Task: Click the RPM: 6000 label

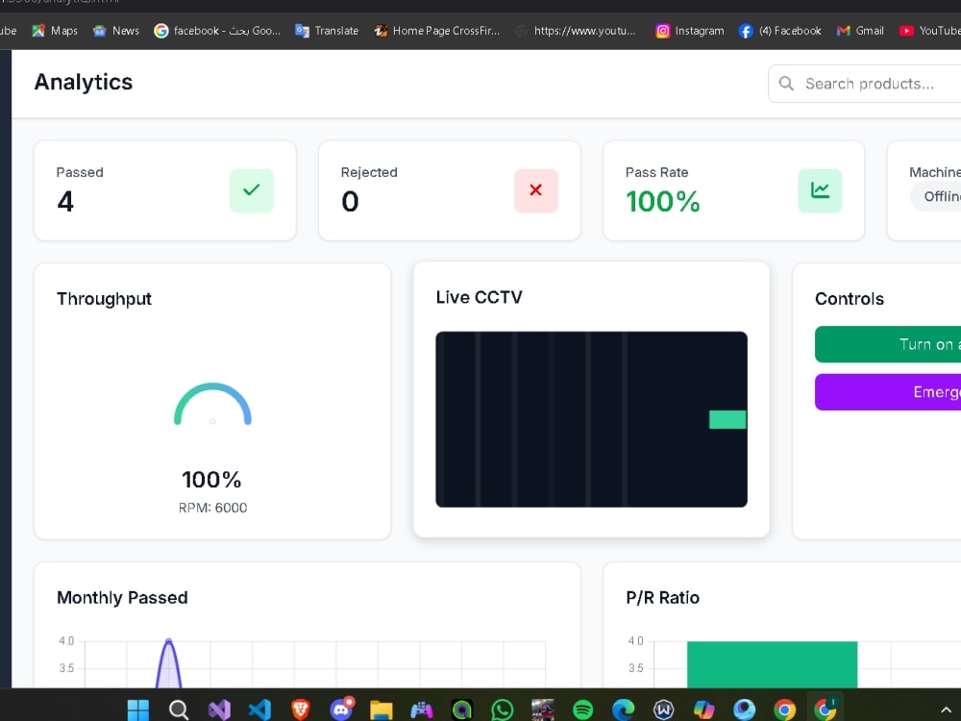Action: point(212,508)
